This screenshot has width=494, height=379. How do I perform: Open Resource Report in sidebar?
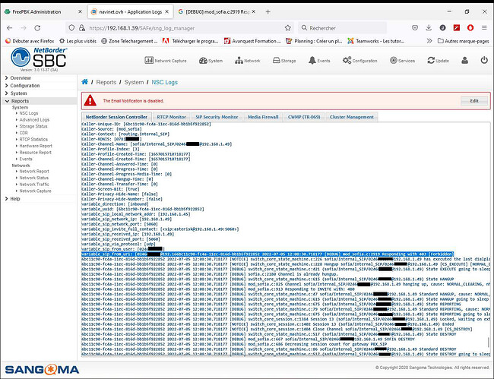pos(35,153)
